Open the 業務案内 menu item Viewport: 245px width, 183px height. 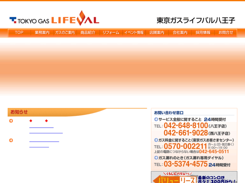[x=42, y=33]
